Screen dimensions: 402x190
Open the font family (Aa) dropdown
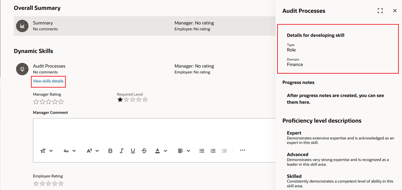(x=70, y=151)
